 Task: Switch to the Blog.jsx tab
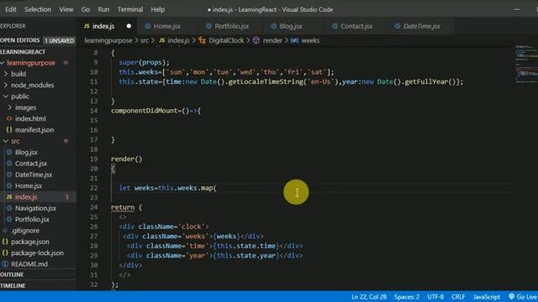[x=291, y=26]
